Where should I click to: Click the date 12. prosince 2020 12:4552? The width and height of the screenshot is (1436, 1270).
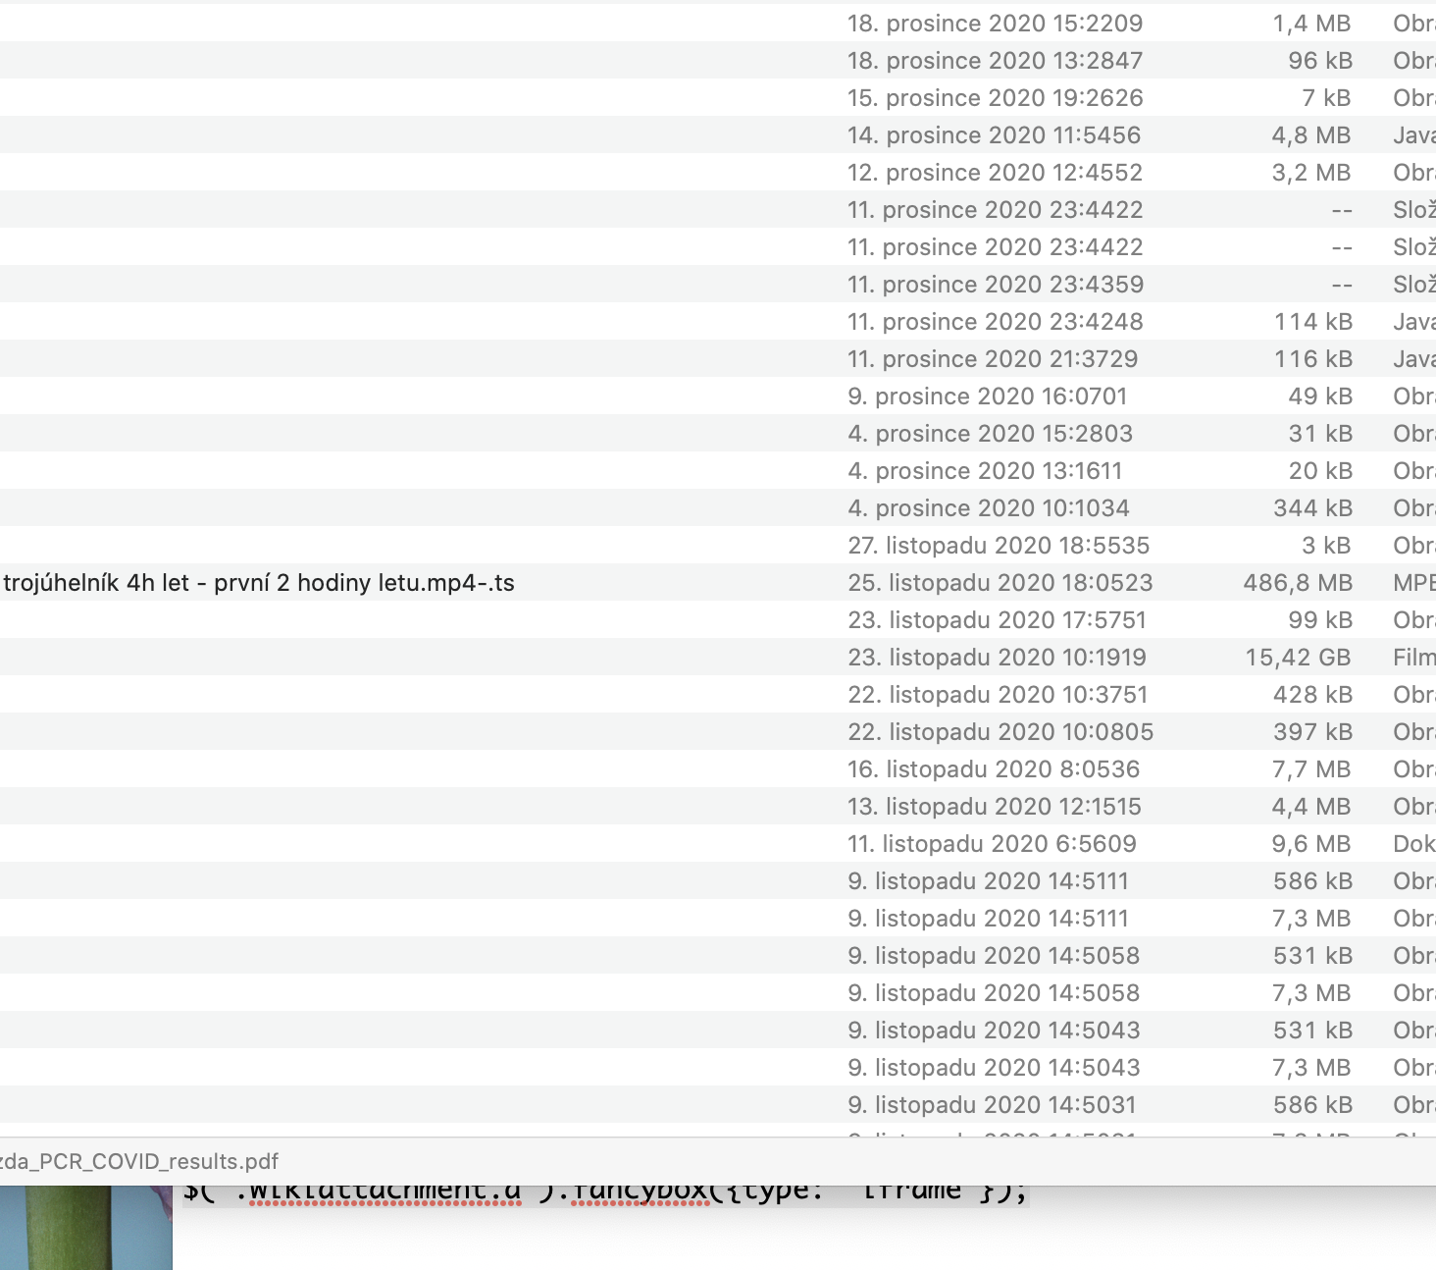(996, 173)
